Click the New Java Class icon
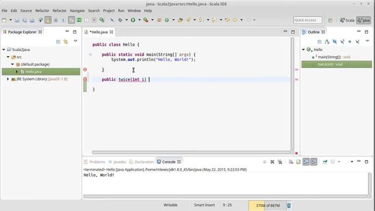This screenshot has height=211, width=375. tap(167, 20)
